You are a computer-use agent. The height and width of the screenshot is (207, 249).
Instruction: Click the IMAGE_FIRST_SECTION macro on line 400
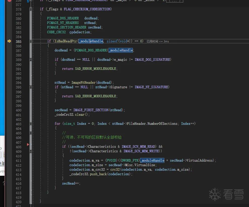91,110
